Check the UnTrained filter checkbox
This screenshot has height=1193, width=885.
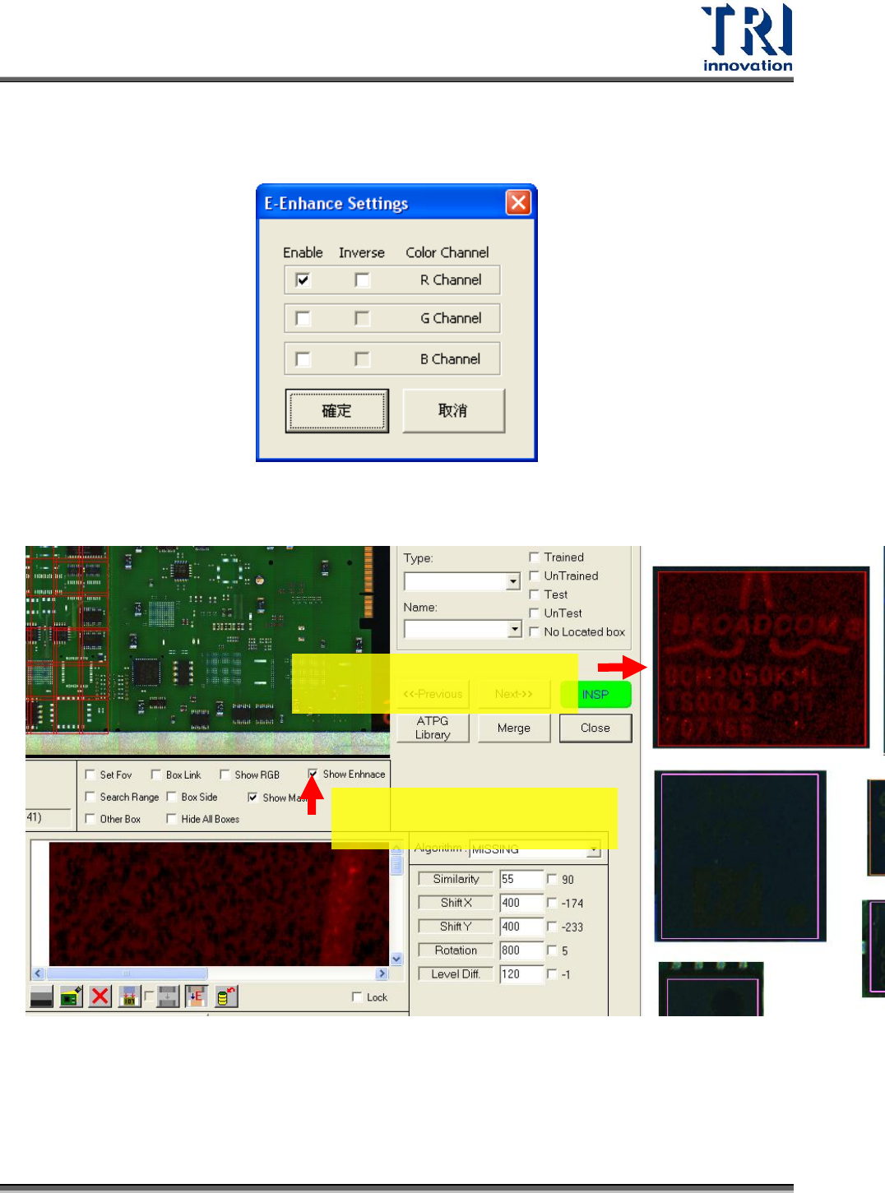click(x=534, y=576)
